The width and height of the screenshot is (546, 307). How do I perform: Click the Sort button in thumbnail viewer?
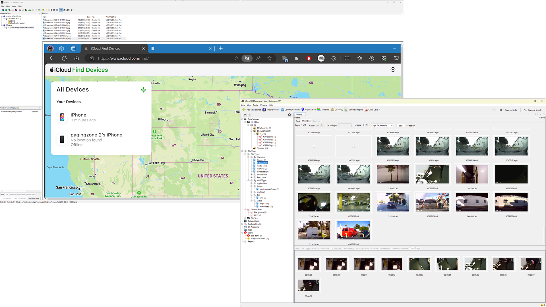(x=400, y=126)
